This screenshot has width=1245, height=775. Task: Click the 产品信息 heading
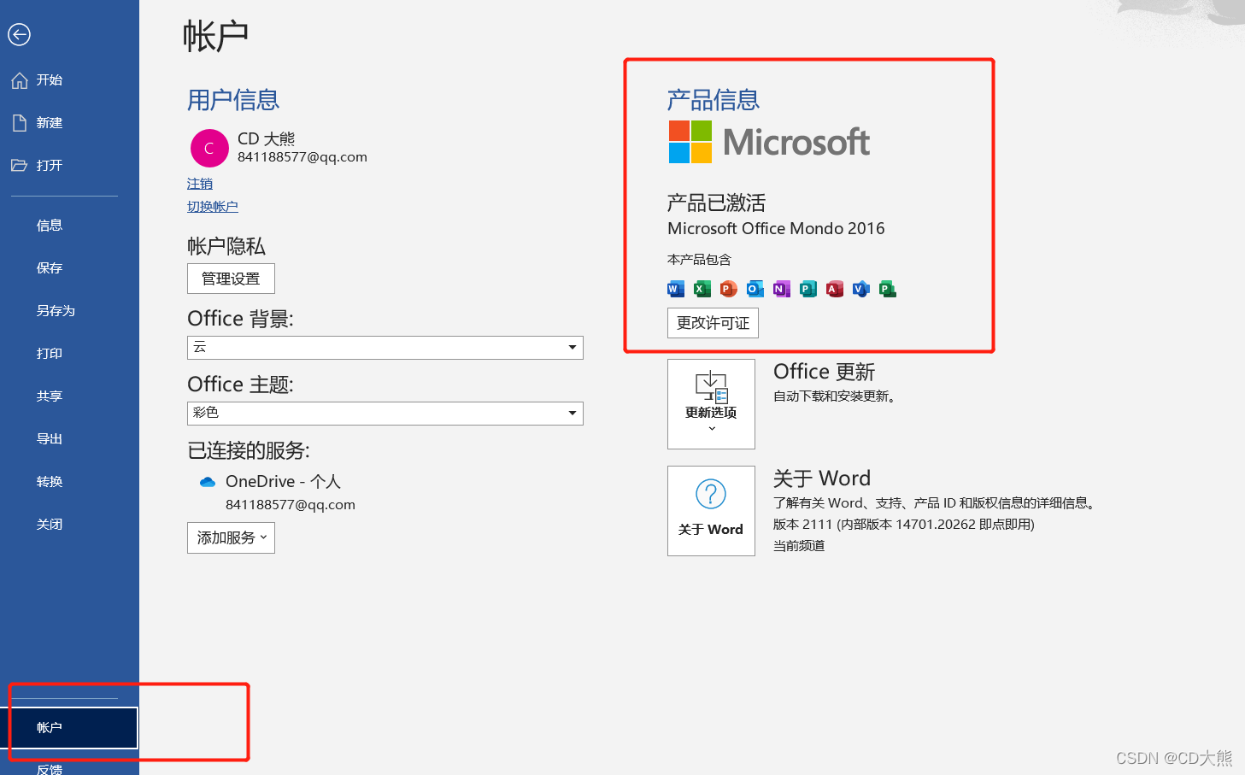(713, 100)
